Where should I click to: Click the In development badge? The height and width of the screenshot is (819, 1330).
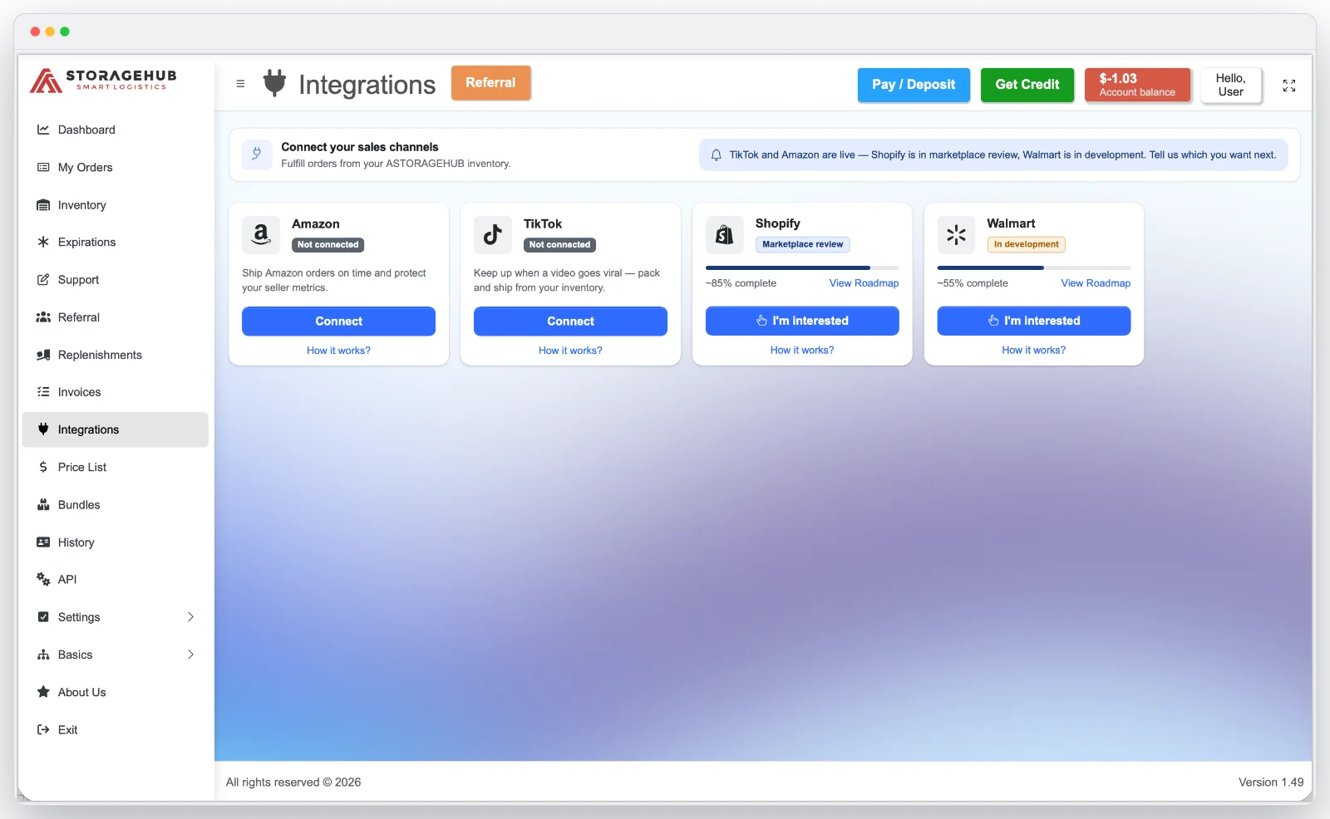1027,244
